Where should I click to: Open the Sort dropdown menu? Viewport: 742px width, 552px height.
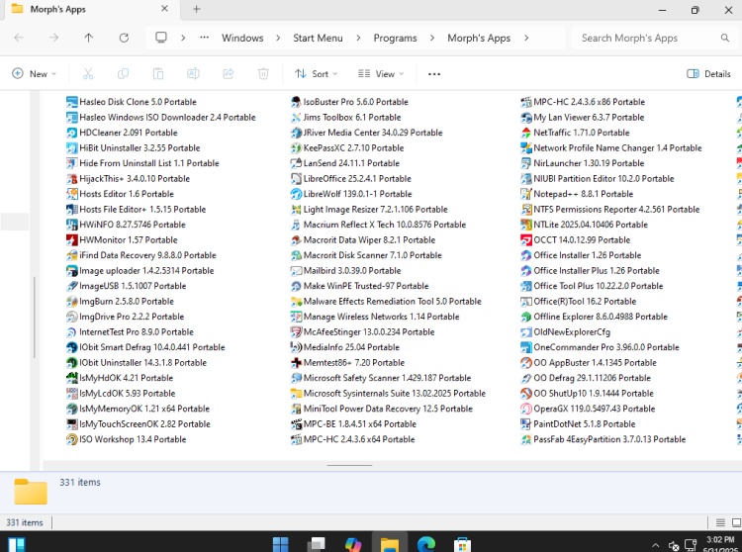tap(317, 74)
